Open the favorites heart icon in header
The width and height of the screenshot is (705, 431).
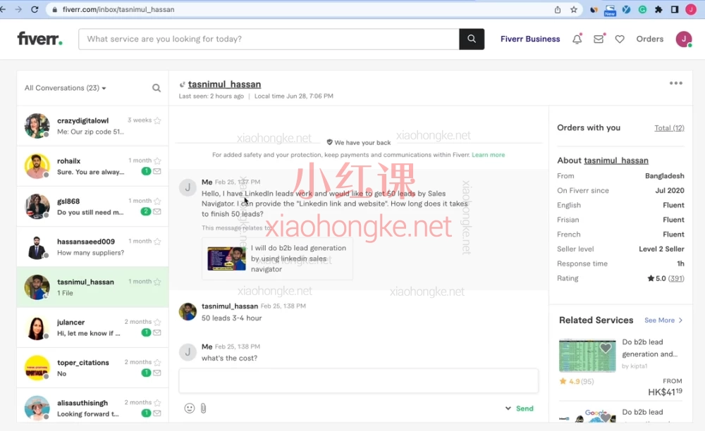[x=620, y=39]
